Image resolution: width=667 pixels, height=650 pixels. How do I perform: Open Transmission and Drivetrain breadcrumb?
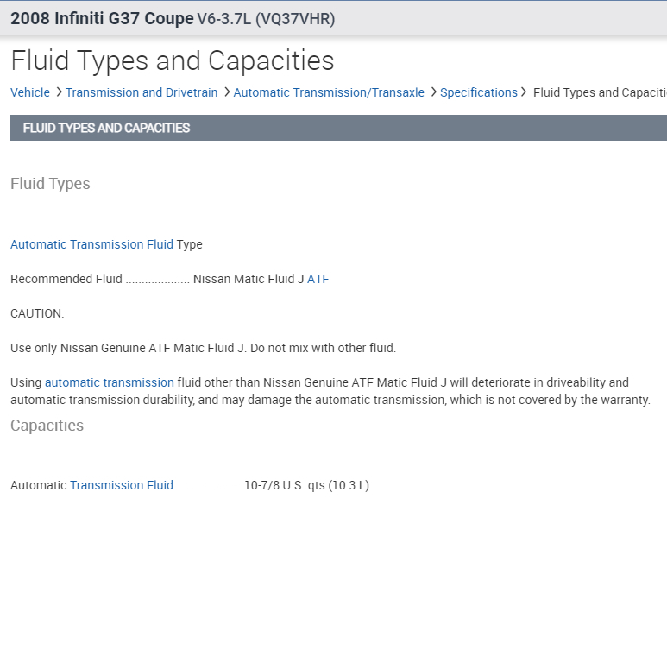(x=142, y=92)
